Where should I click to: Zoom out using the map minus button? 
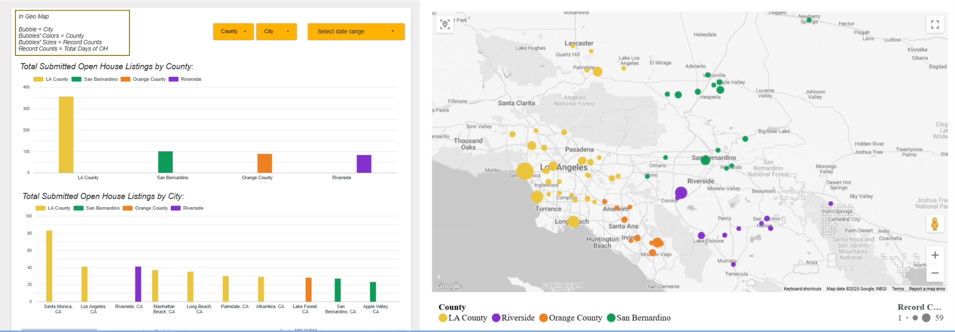935,273
